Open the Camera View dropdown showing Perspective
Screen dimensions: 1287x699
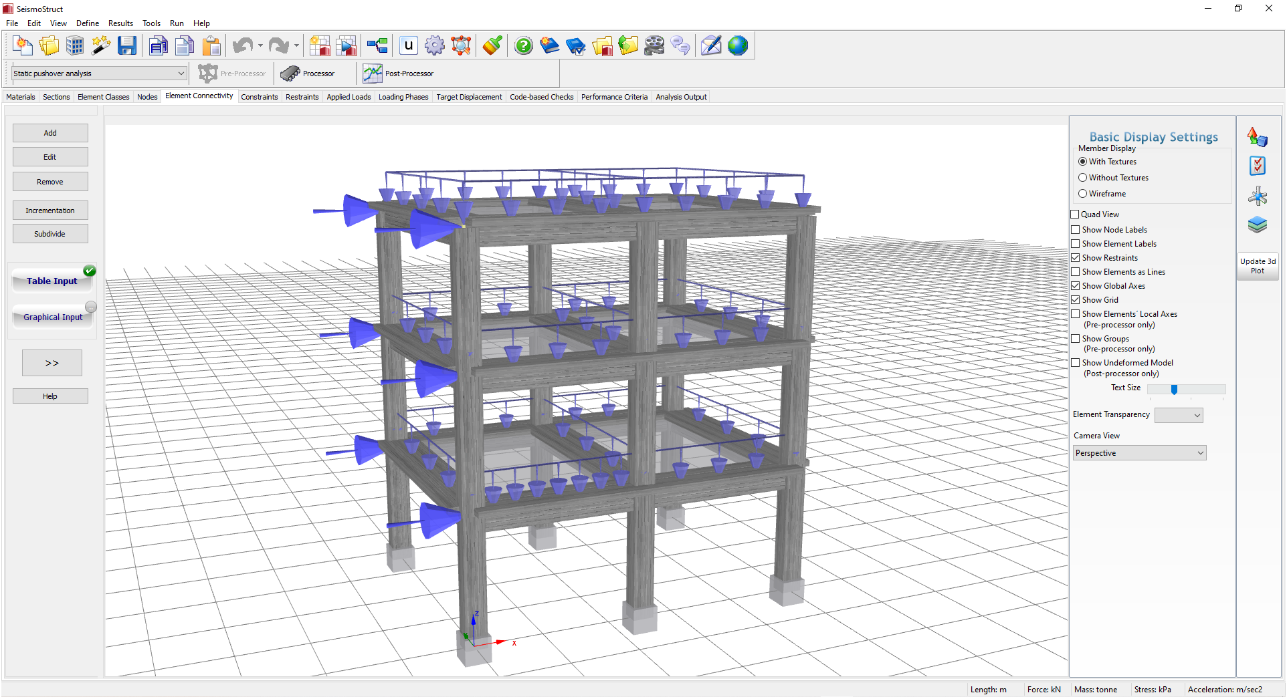point(1138,452)
